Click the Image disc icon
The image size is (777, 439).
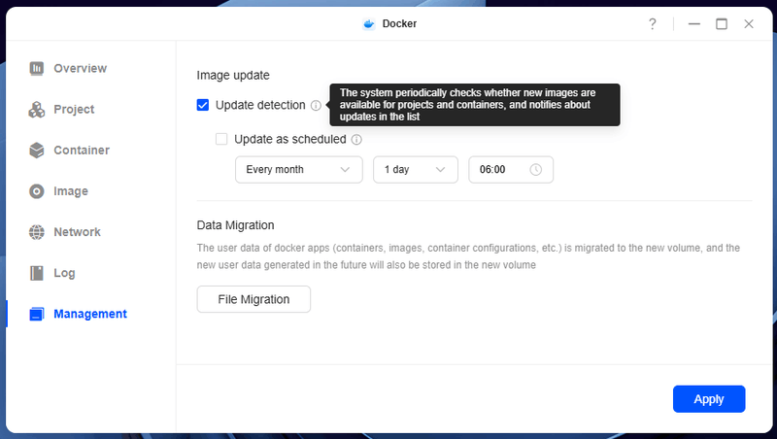pyautogui.click(x=36, y=191)
